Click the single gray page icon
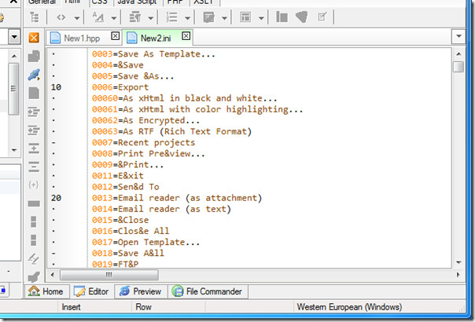The width and height of the screenshot is (475, 322). [x=34, y=93]
